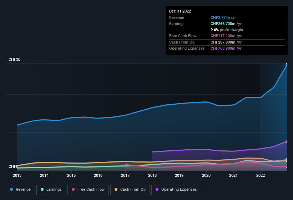The width and height of the screenshot is (293, 200).
Task: Toggle the Earnings legend button
Action: [51, 190]
